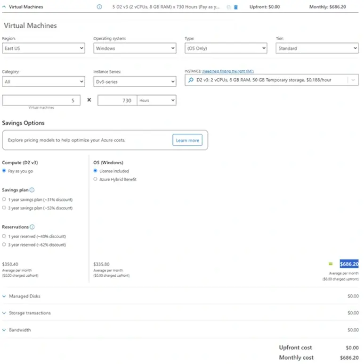Click the $350.40 compute cost value
This screenshot has height=364, width=364.
pos(10,264)
